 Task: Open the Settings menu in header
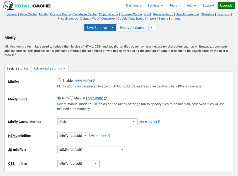tap(155, 6)
